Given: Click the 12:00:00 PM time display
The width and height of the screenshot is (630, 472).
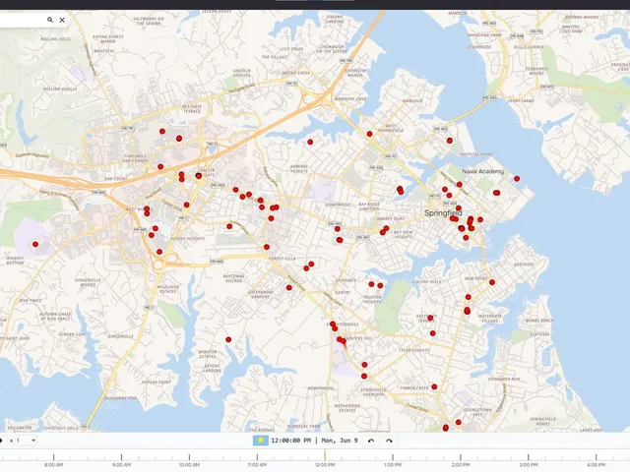Looking at the screenshot, I should pyautogui.click(x=291, y=441).
